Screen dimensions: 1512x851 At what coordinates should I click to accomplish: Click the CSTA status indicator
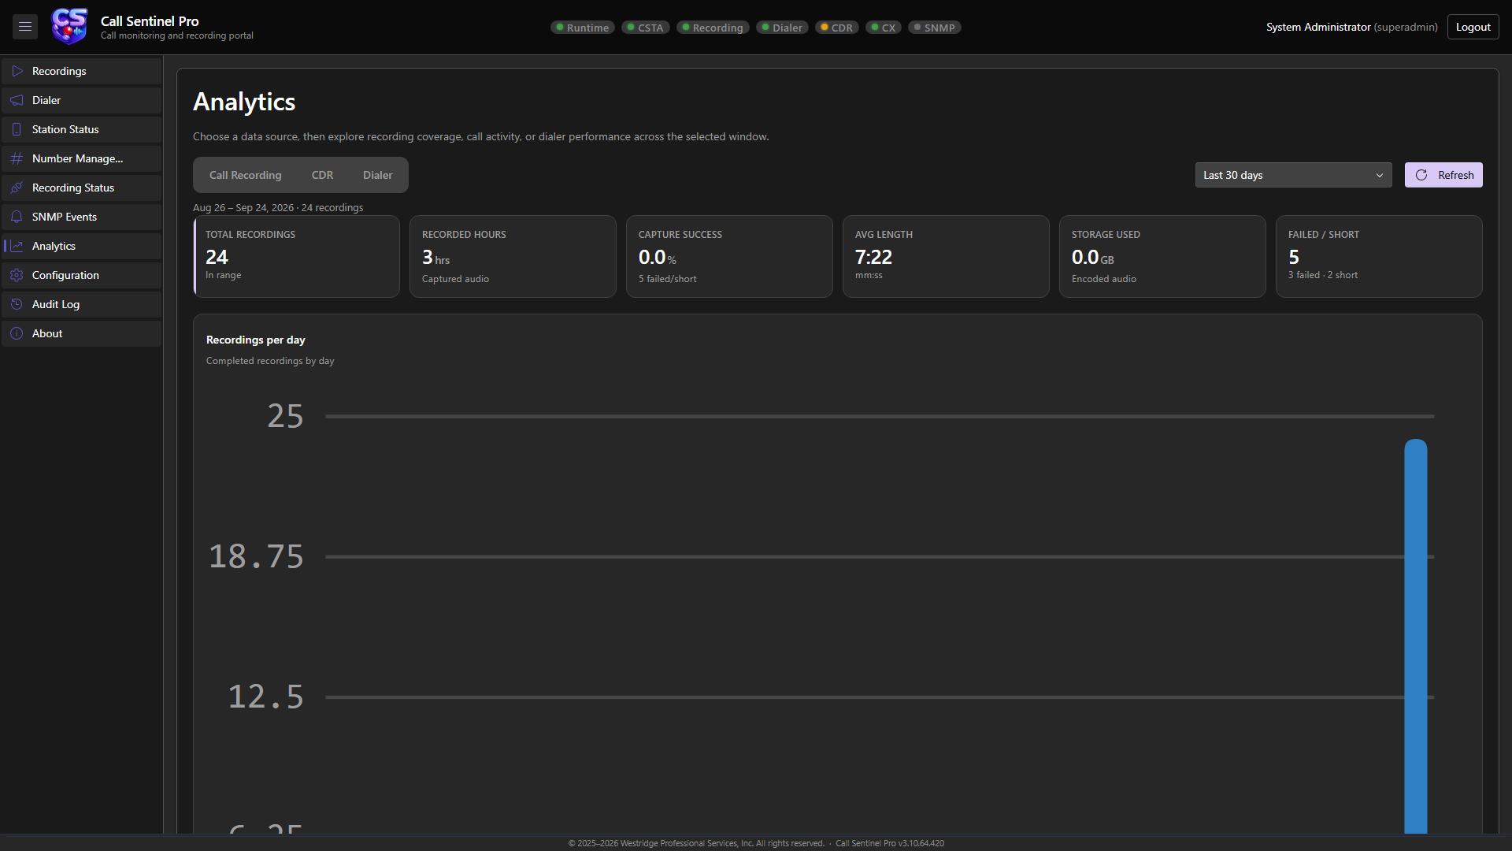coord(646,28)
